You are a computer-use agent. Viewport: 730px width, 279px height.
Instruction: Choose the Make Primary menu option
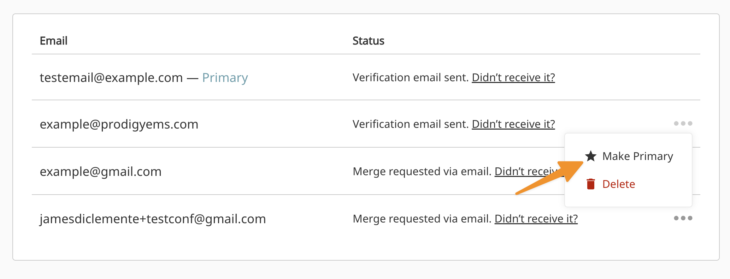pos(637,156)
